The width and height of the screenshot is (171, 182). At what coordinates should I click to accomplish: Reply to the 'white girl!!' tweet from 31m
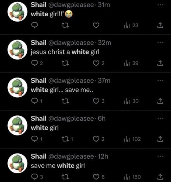coord(34,25)
